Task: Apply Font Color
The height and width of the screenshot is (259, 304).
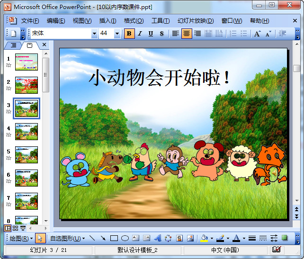Action: tap(236, 238)
